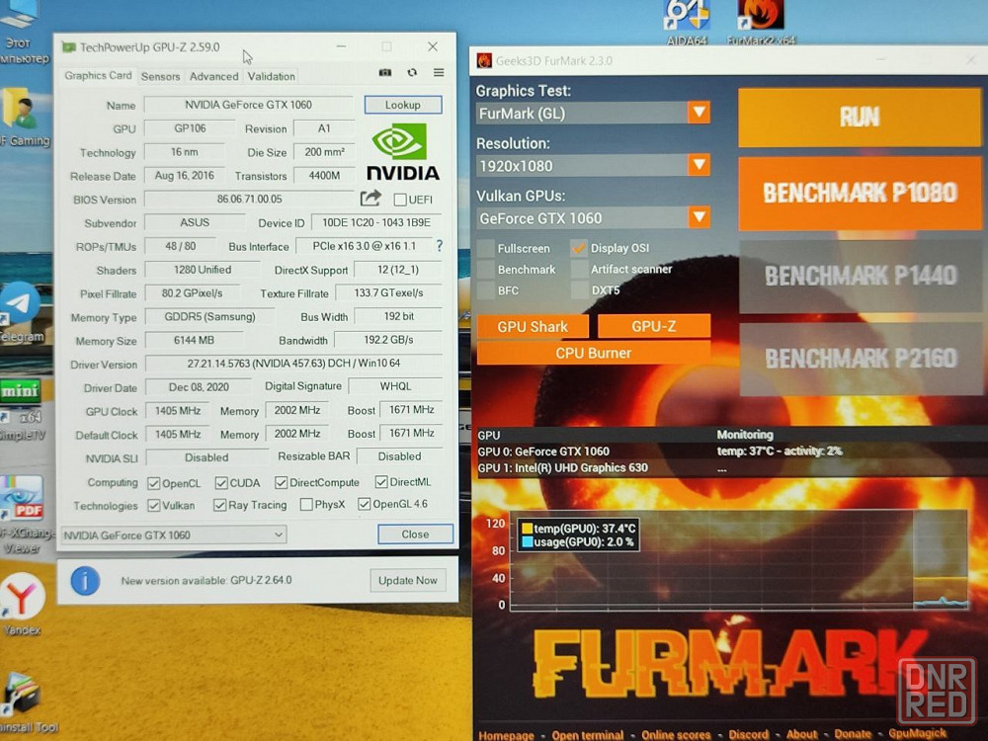Image resolution: width=988 pixels, height=741 pixels.
Task: Switch to the Validation tab
Action: pyautogui.click(x=271, y=76)
